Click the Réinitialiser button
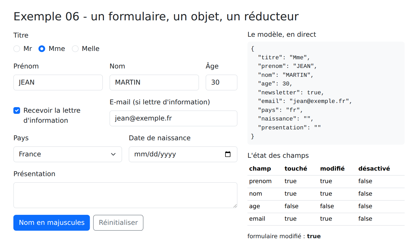This screenshot has width=418, height=251. click(x=118, y=223)
